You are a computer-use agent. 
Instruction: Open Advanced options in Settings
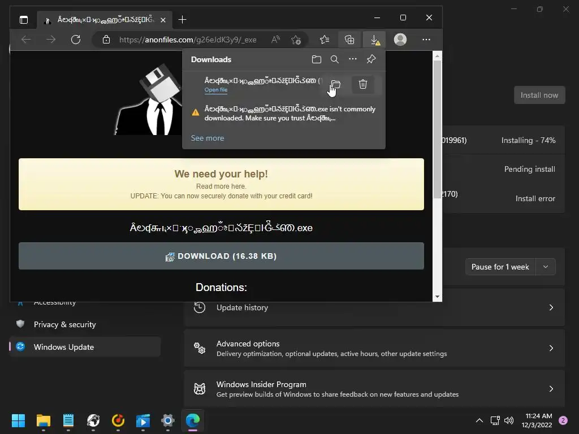374,348
